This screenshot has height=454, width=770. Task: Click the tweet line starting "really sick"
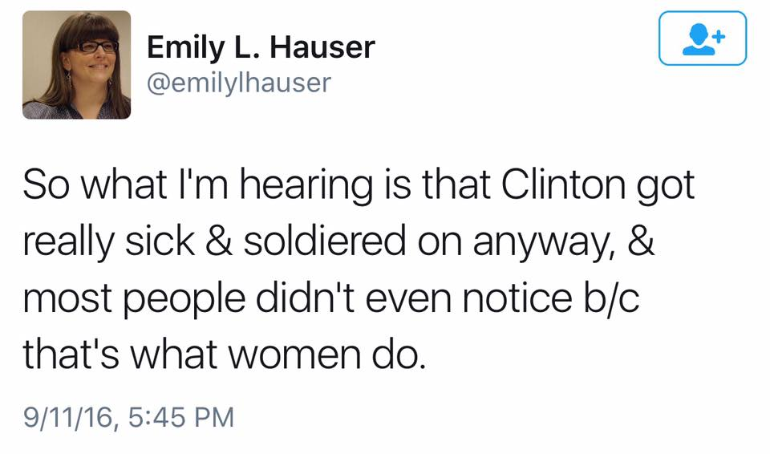(x=338, y=242)
